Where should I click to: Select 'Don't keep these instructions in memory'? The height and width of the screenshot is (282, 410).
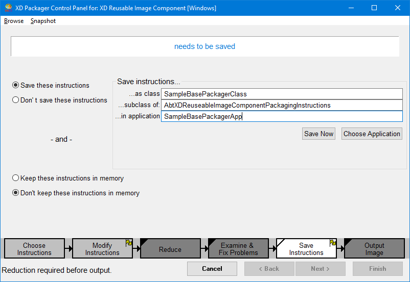[x=16, y=193]
